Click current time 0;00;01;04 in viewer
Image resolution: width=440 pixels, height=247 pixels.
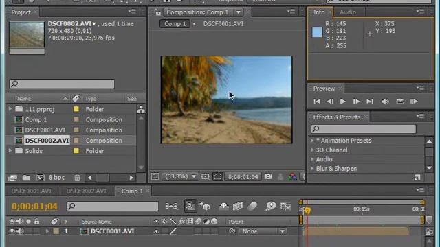pyautogui.click(x=243, y=177)
